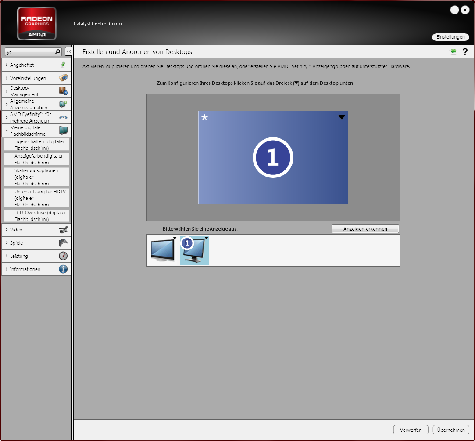Open Skalierungsoptionen (digitaler Flachbildschirm) page
The height and width of the screenshot is (441, 475).
[x=37, y=177]
